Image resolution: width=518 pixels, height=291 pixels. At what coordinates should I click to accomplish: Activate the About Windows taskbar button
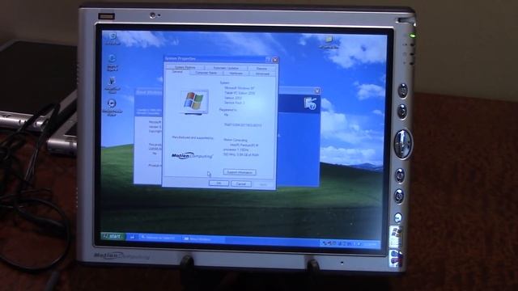(202, 238)
